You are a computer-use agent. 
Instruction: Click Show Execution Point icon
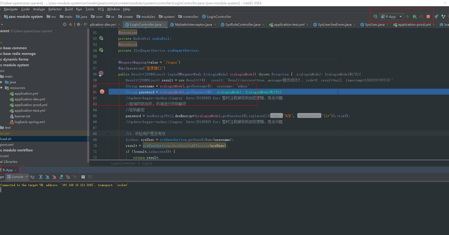tap(32, 177)
